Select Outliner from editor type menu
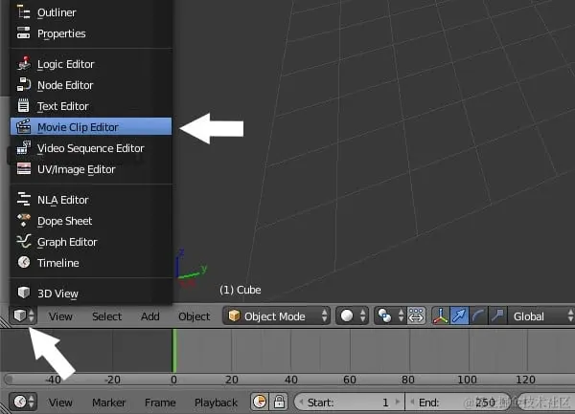 point(91,12)
